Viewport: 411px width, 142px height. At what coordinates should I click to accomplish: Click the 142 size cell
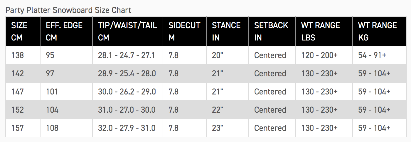pyautogui.click(x=18, y=73)
